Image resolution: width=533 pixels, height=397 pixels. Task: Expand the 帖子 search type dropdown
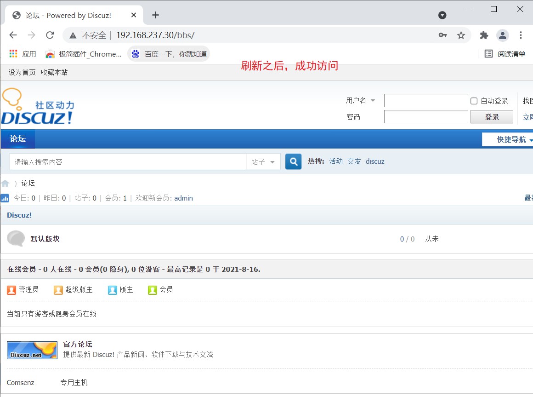click(x=263, y=162)
